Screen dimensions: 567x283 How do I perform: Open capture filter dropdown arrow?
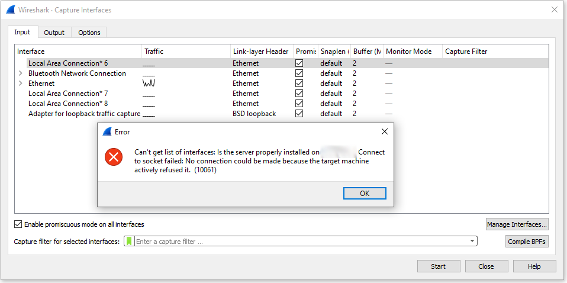(472, 241)
